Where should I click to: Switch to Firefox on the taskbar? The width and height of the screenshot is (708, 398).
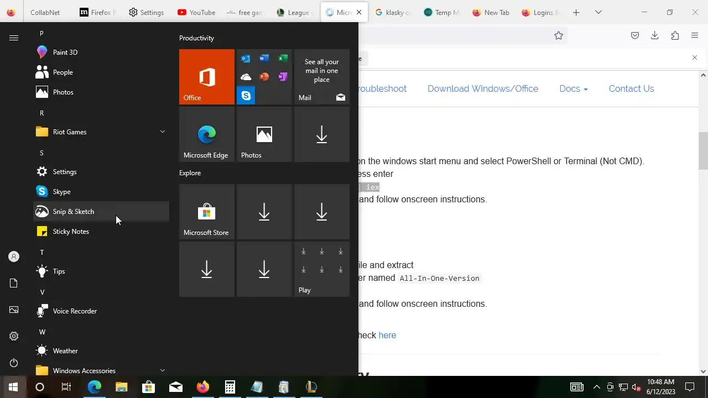(202, 387)
